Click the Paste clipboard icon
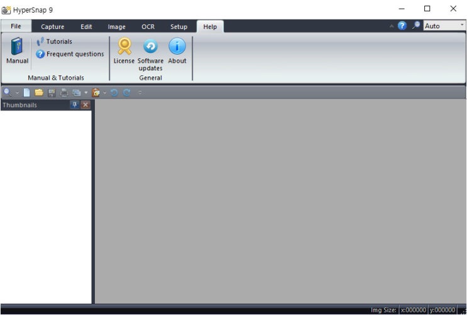Viewport: 467px width, 315px height. (x=96, y=93)
